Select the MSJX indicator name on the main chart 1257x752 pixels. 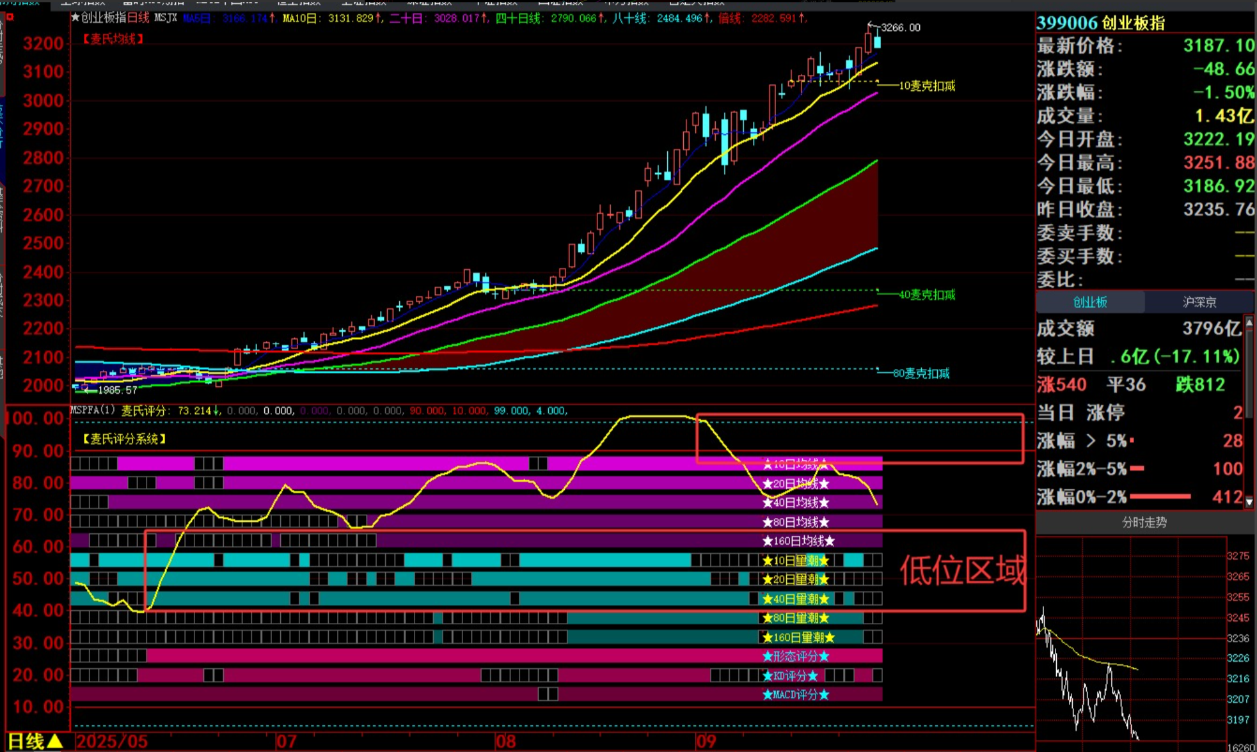coord(166,18)
